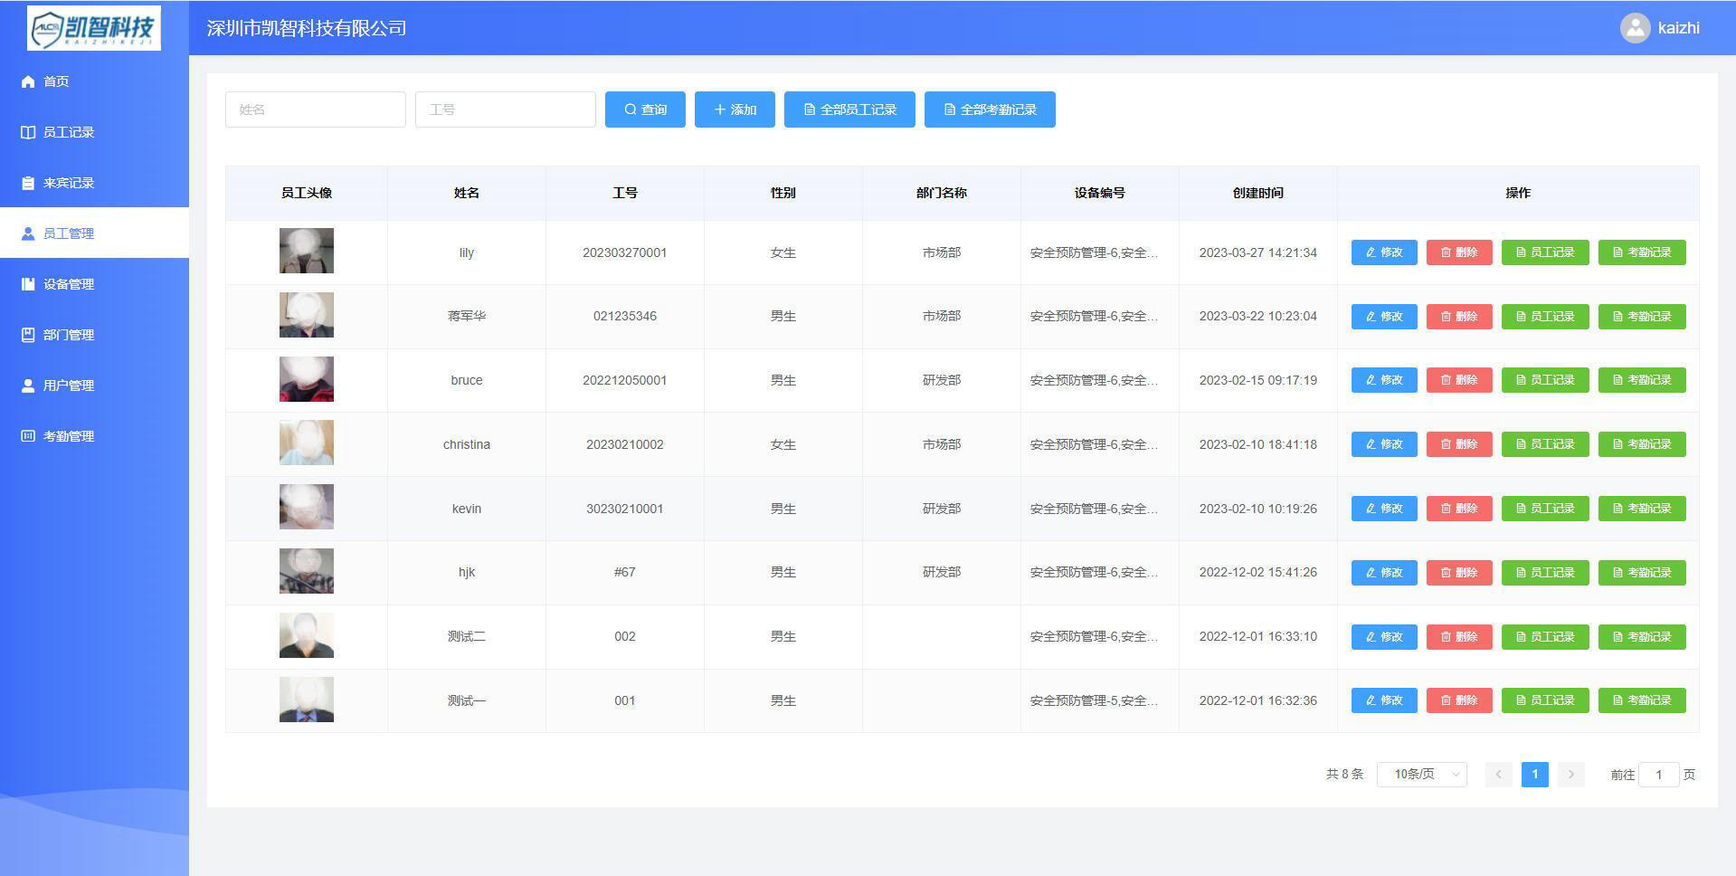Open the kaizhi user avatar

tap(1635, 28)
